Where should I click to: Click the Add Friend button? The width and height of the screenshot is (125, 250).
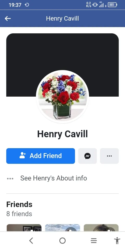pos(41,156)
